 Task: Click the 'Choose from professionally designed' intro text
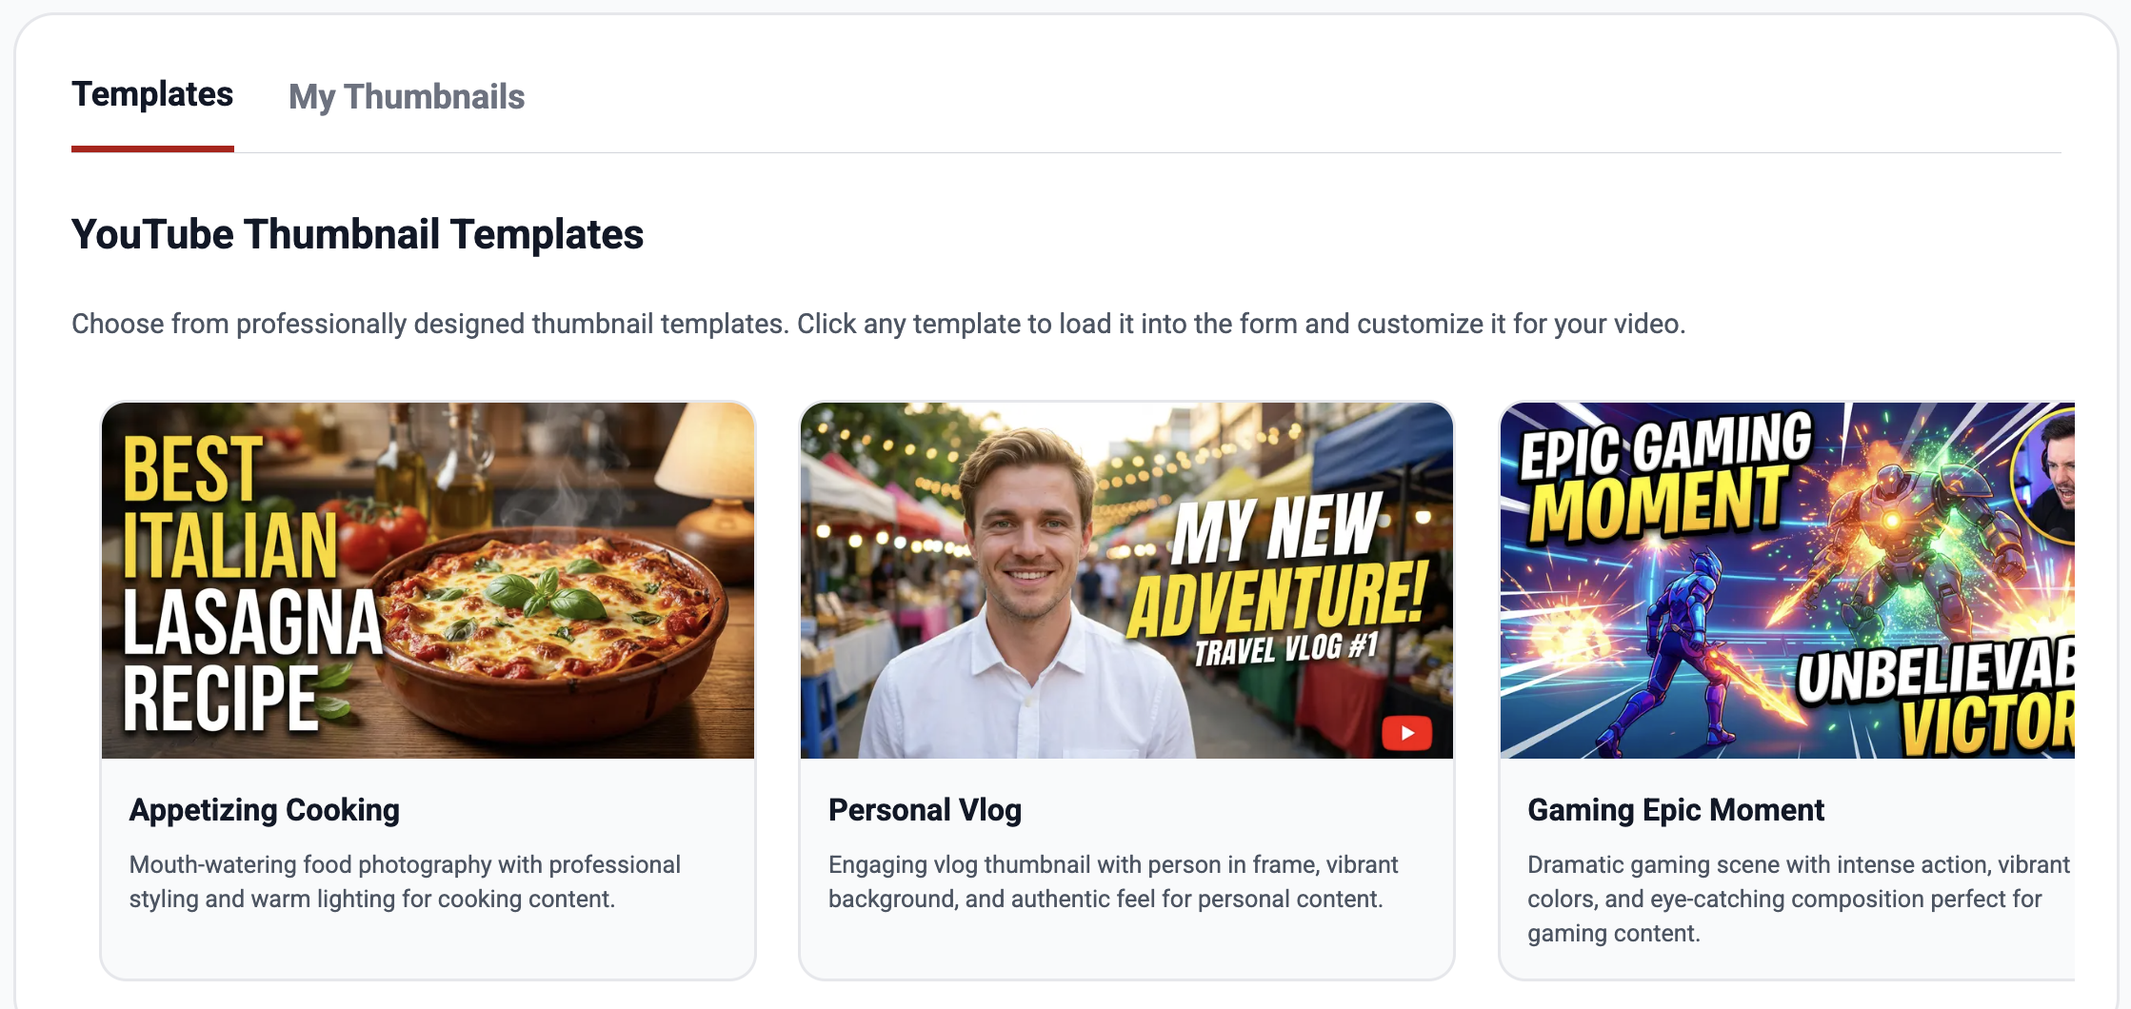click(878, 324)
